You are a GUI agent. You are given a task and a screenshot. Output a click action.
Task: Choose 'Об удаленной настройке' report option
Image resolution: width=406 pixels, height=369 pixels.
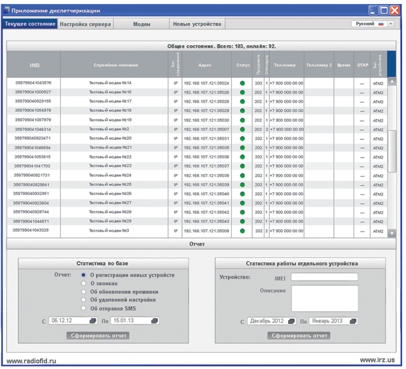pos(83,300)
